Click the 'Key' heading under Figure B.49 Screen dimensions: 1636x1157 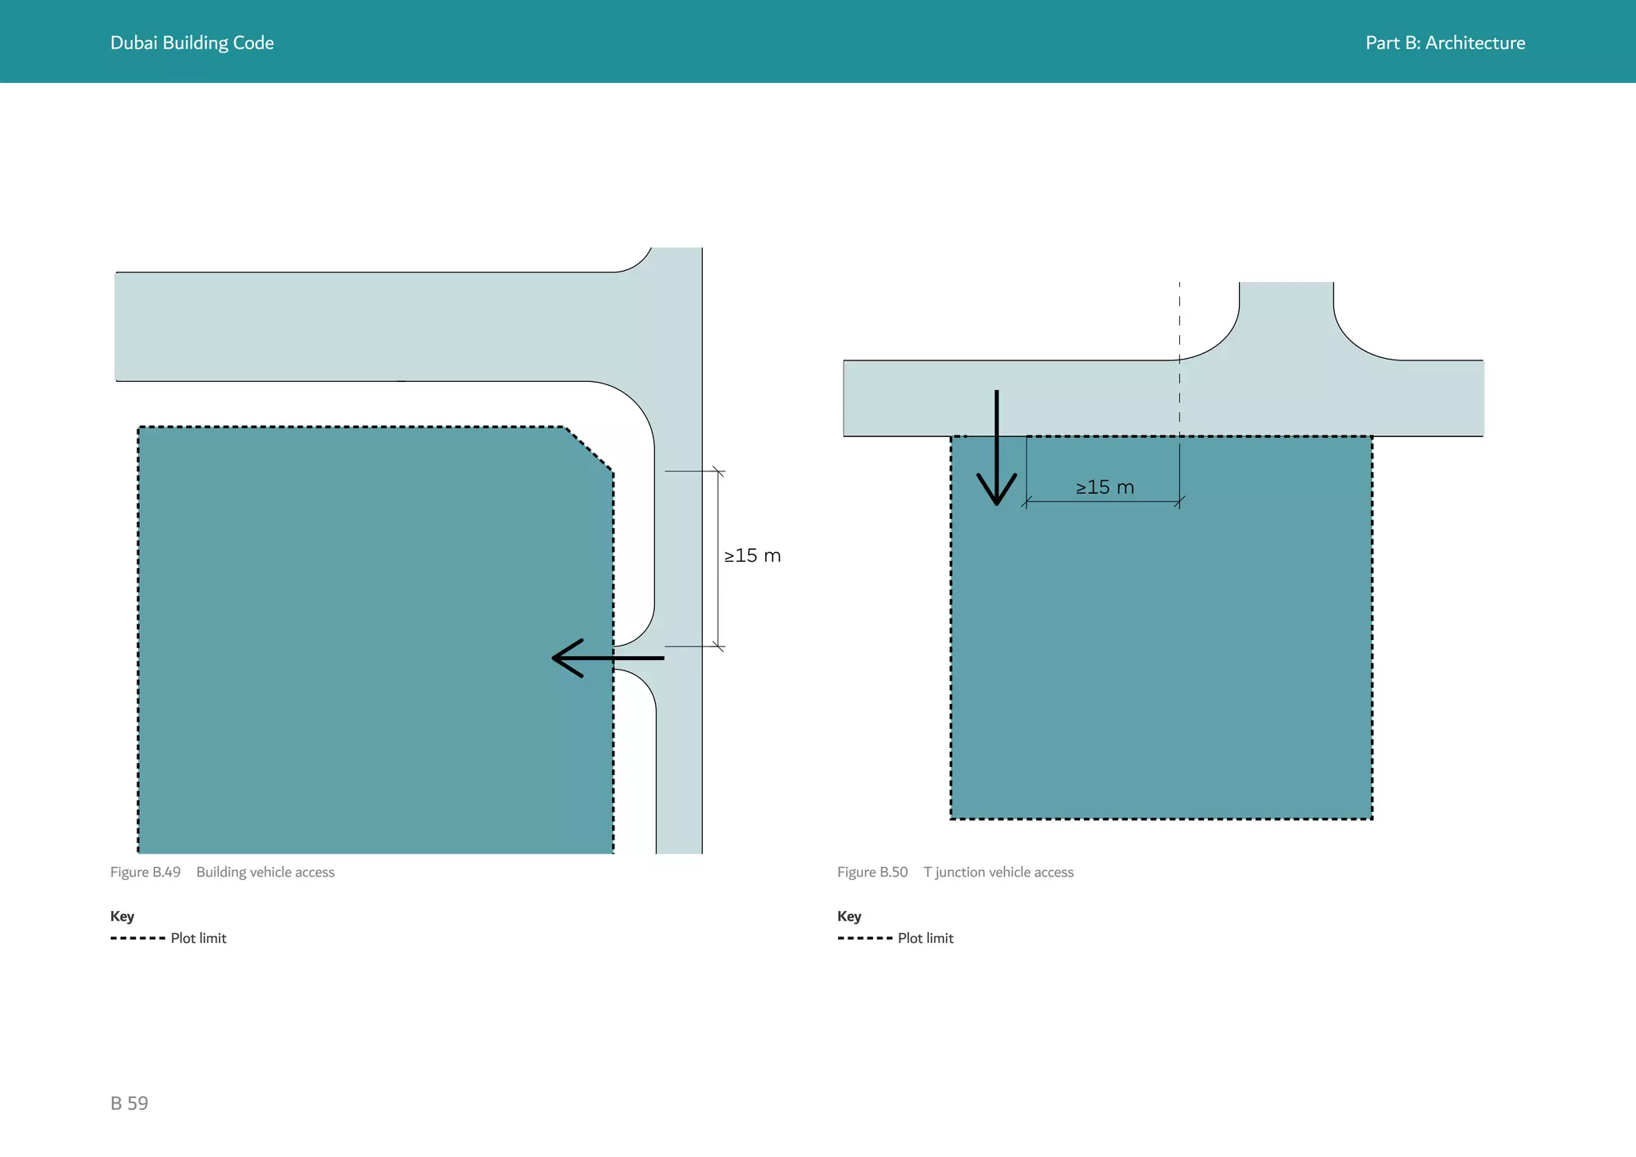pos(122,916)
